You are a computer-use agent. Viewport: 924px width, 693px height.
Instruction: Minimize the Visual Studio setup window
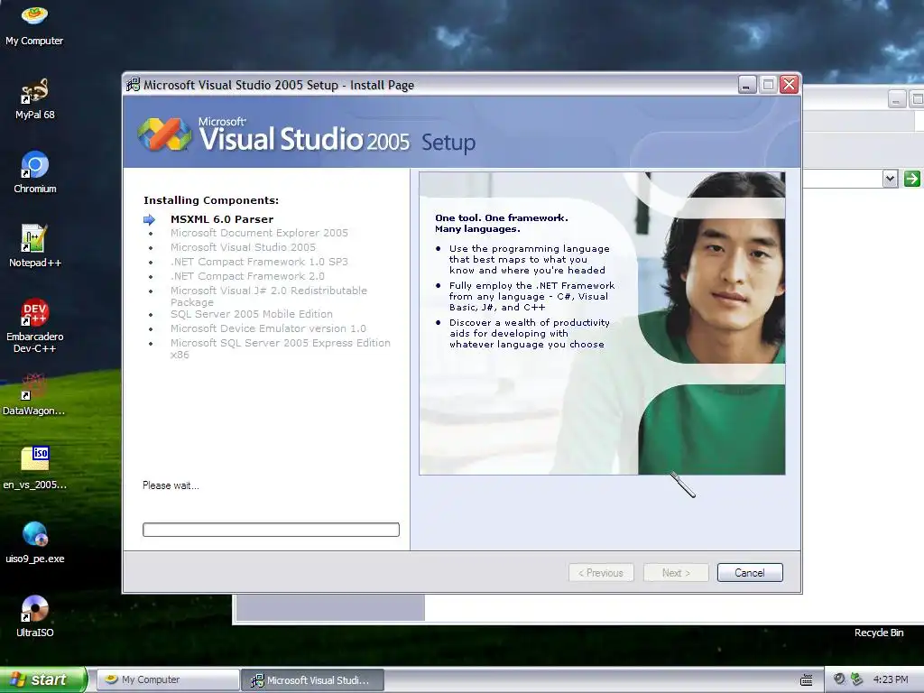coord(747,85)
